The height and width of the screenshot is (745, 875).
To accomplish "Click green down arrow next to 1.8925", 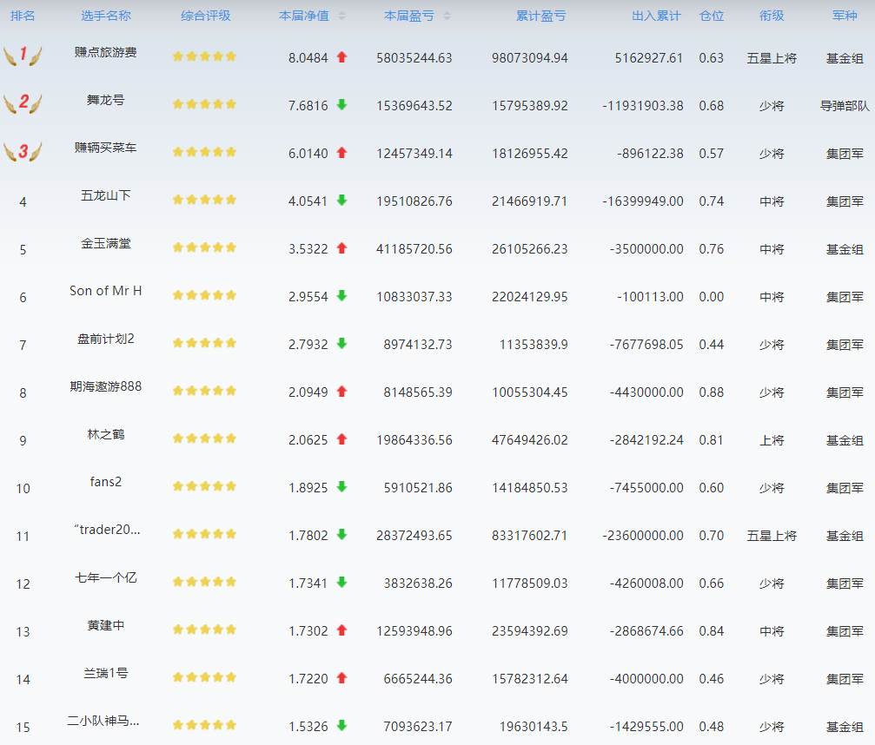I will coord(342,487).
